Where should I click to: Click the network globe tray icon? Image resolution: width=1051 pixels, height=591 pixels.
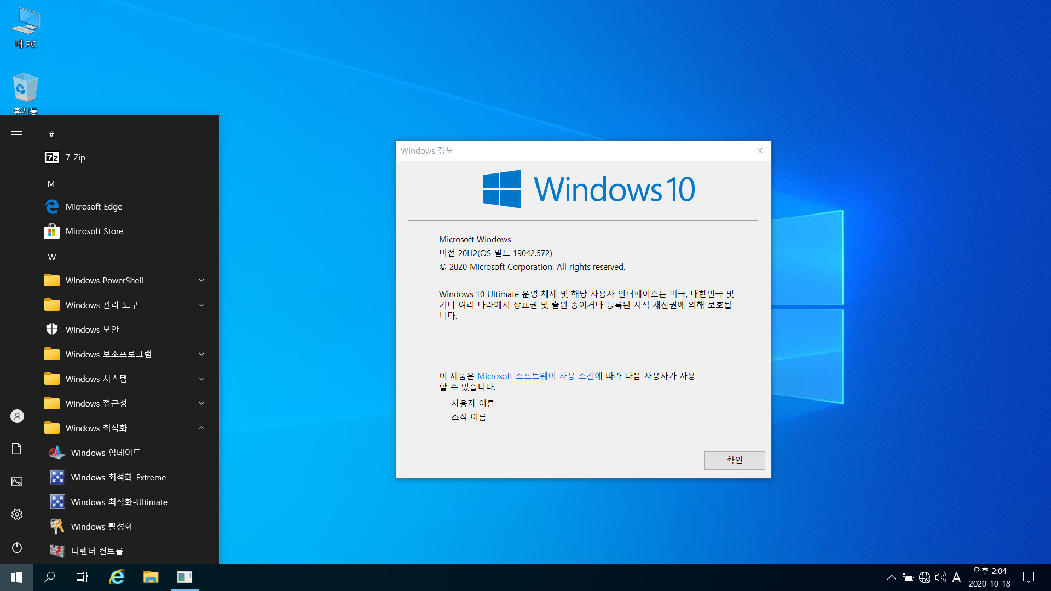[925, 577]
